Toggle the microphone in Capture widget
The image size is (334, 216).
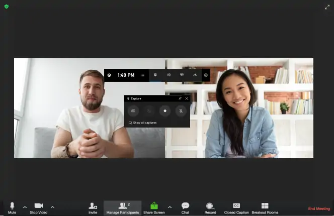[x=181, y=111]
